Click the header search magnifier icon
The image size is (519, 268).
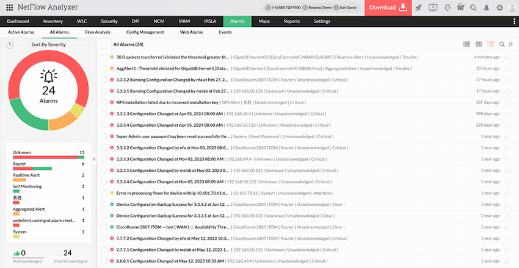(x=473, y=7)
